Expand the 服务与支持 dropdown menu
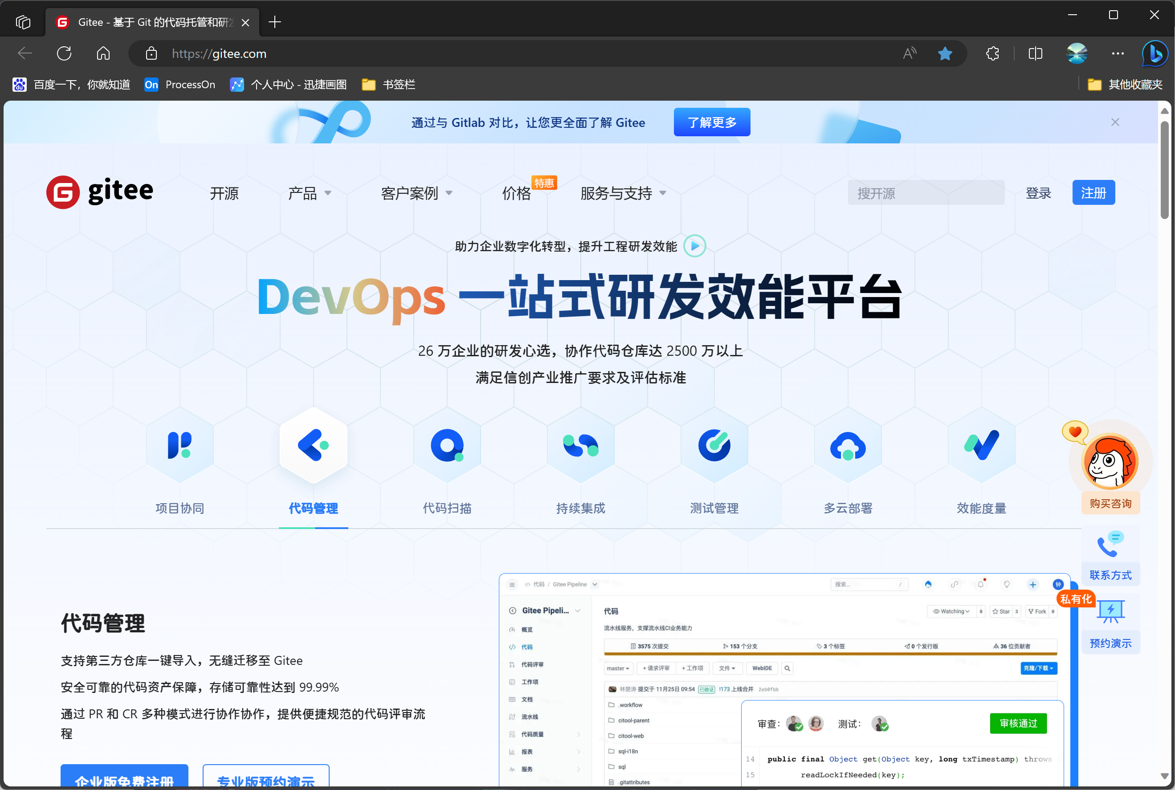The width and height of the screenshot is (1175, 790). [x=623, y=193]
